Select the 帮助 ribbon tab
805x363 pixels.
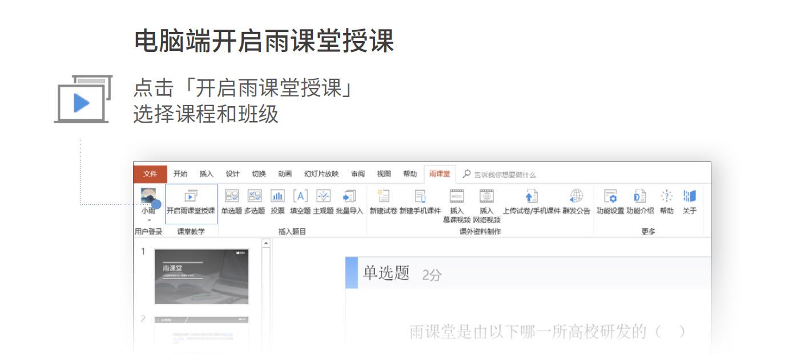(x=410, y=174)
